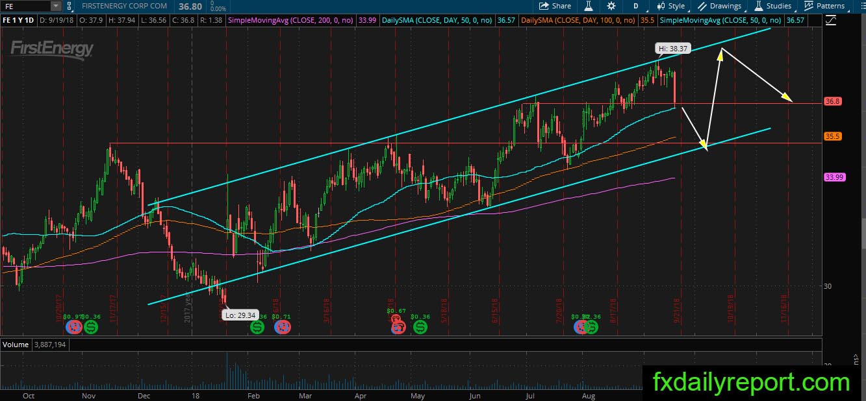The width and height of the screenshot is (866, 401).
Task: Click the 10/19/18 expiration date marker
Action: (x=732, y=310)
